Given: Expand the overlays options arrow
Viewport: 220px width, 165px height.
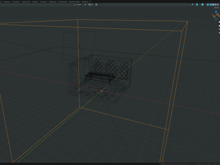Looking at the screenshot, I should click(x=205, y=5).
